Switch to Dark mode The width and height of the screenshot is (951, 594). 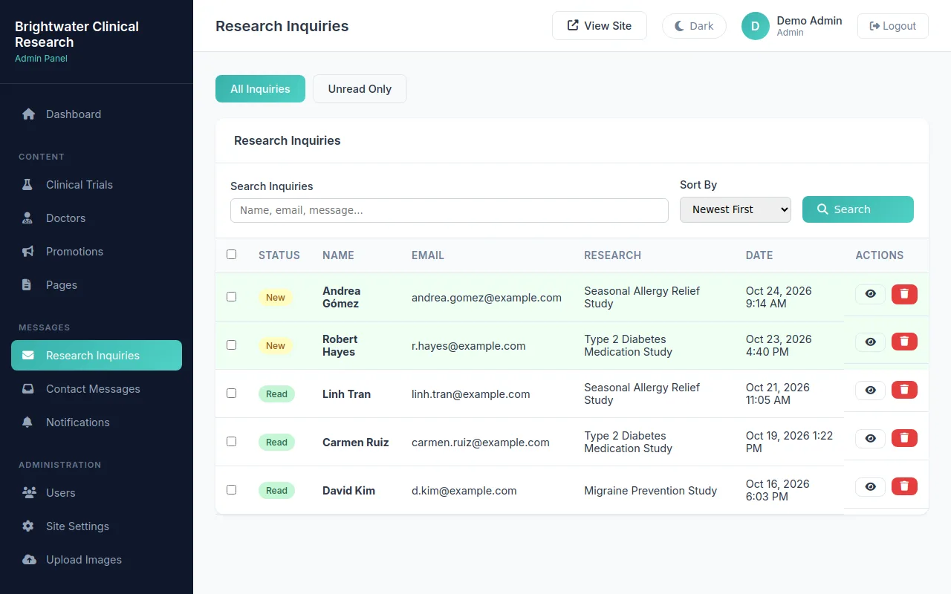[x=694, y=26]
